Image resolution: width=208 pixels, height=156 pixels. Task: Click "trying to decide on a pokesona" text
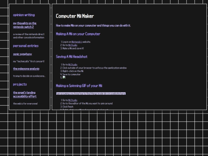coord(29,76)
